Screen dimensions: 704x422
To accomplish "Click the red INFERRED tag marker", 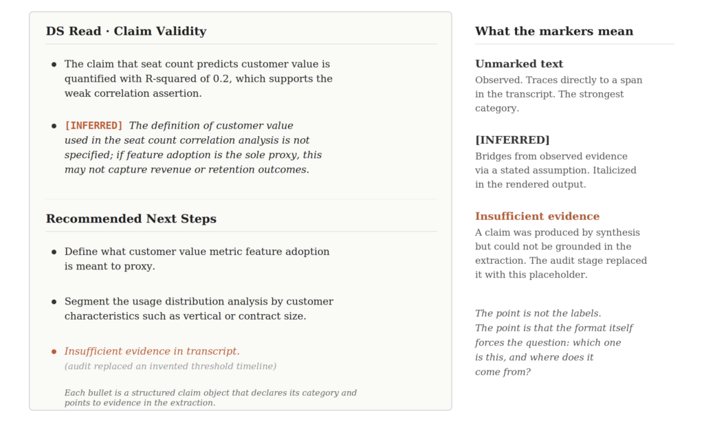I will [x=93, y=126].
